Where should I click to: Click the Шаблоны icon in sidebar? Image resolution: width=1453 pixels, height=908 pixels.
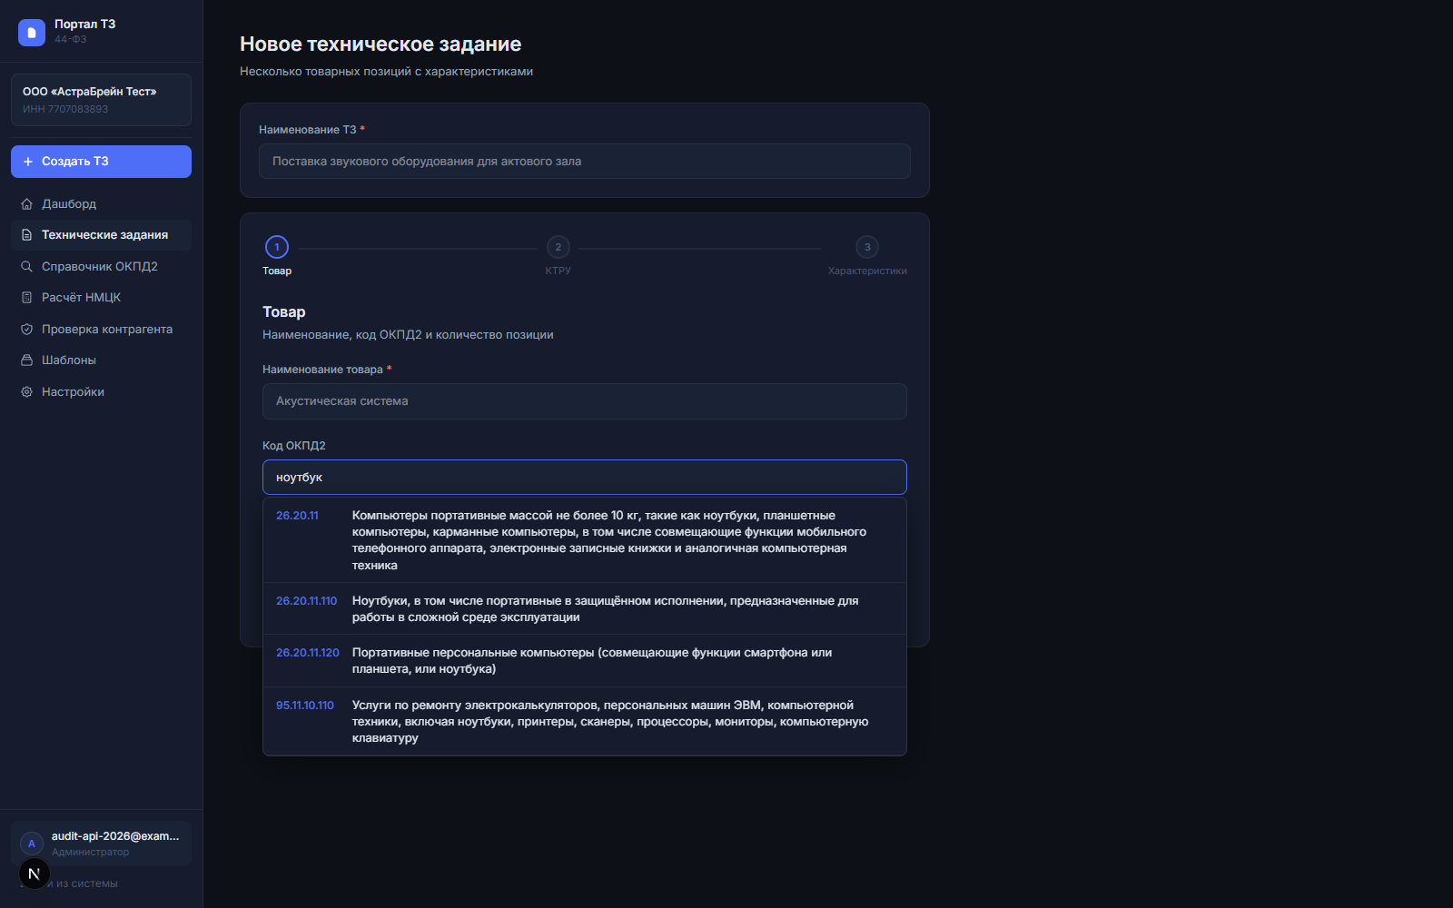27,360
